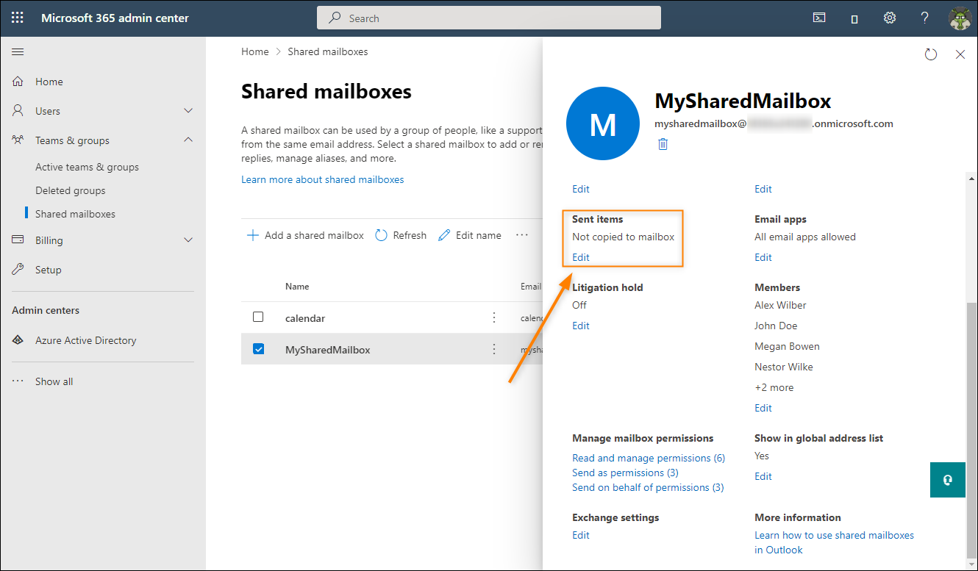Open Cloud Shell icon in header
This screenshot has width=978, height=571.
(x=819, y=18)
